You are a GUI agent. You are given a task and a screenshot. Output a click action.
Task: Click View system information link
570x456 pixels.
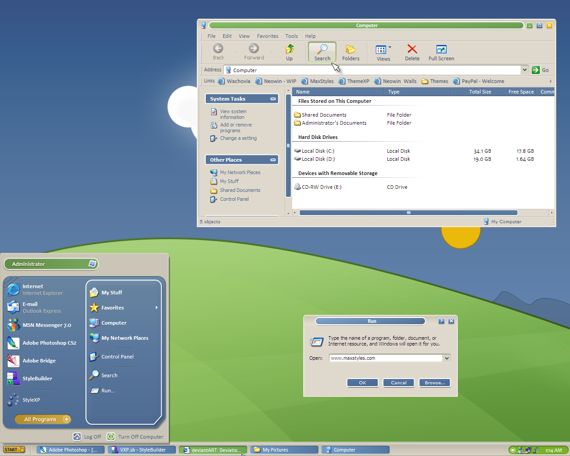(x=233, y=114)
